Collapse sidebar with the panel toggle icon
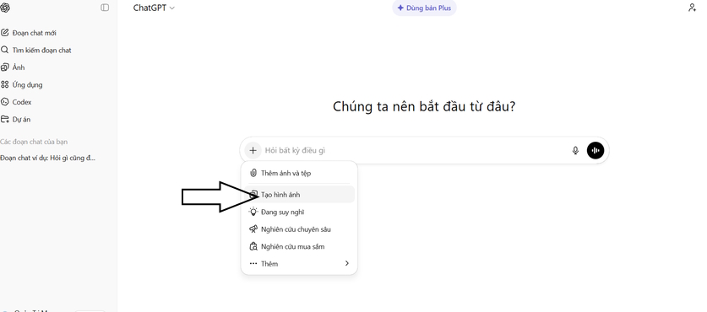The image size is (707, 312). (105, 8)
